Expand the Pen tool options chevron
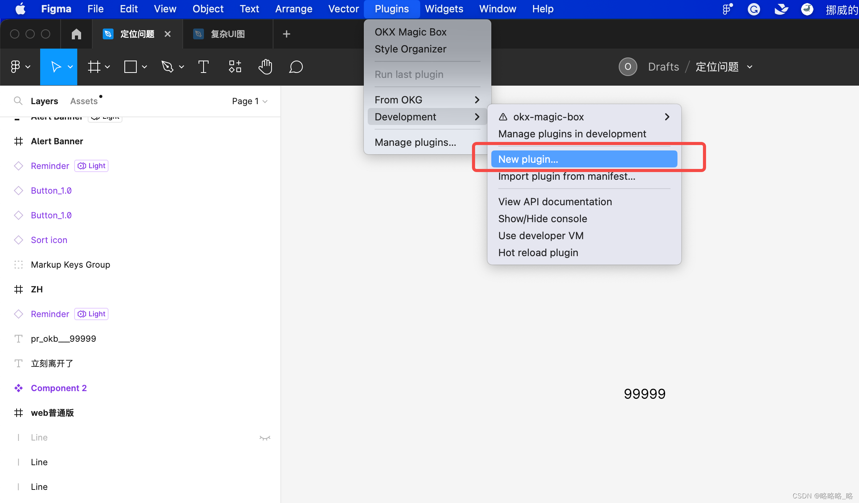Image resolution: width=859 pixels, height=503 pixels. 182,67
